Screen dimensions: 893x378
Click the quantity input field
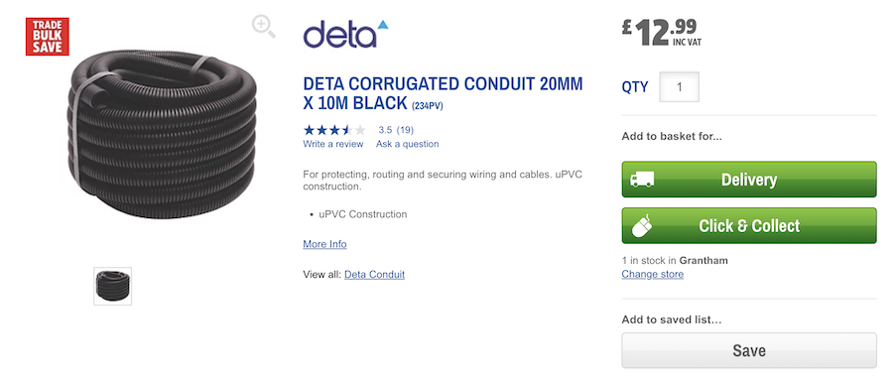[680, 87]
